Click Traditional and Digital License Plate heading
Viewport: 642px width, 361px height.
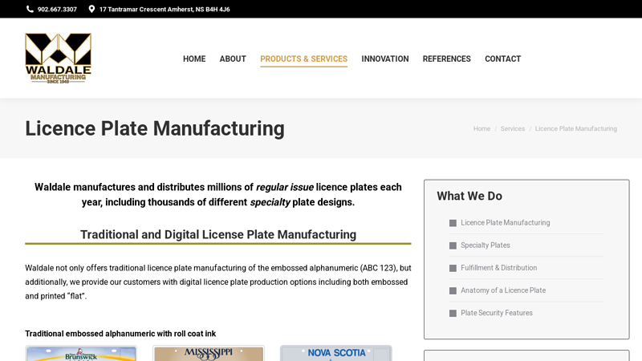218,234
